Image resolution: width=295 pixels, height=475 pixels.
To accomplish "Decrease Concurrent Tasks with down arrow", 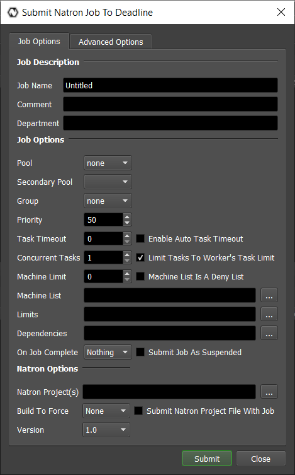I will [x=127, y=261].
